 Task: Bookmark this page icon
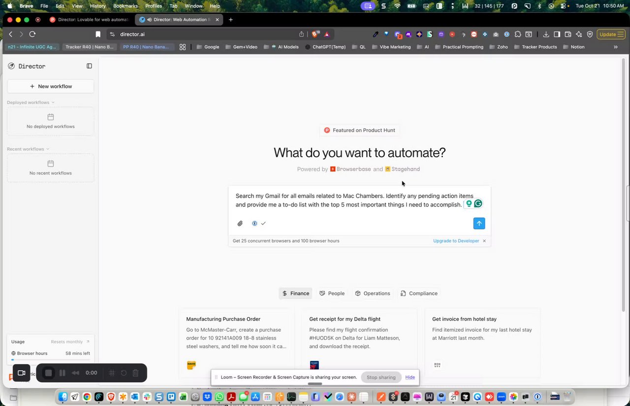click(98, 34)
